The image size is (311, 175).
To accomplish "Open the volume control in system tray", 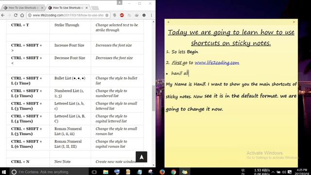I will click(x=284, y=172).
